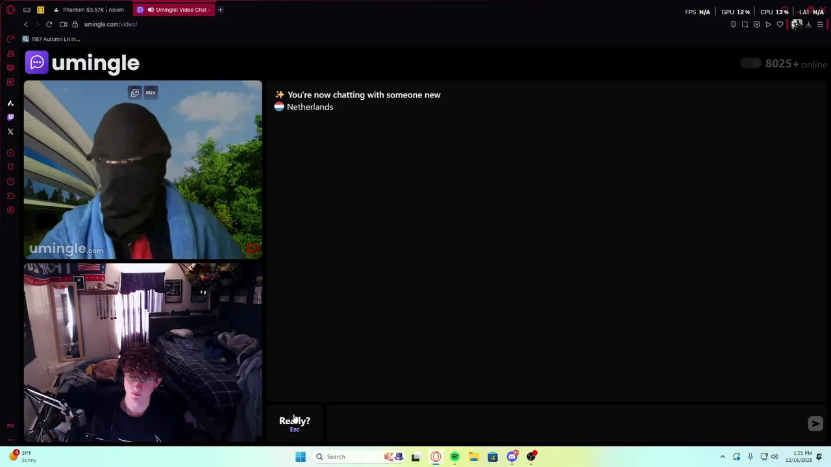Viewport: 831px width, 467px height.
Task: Open the yellow workspace grid icon
Action: [x=40, y=10]
